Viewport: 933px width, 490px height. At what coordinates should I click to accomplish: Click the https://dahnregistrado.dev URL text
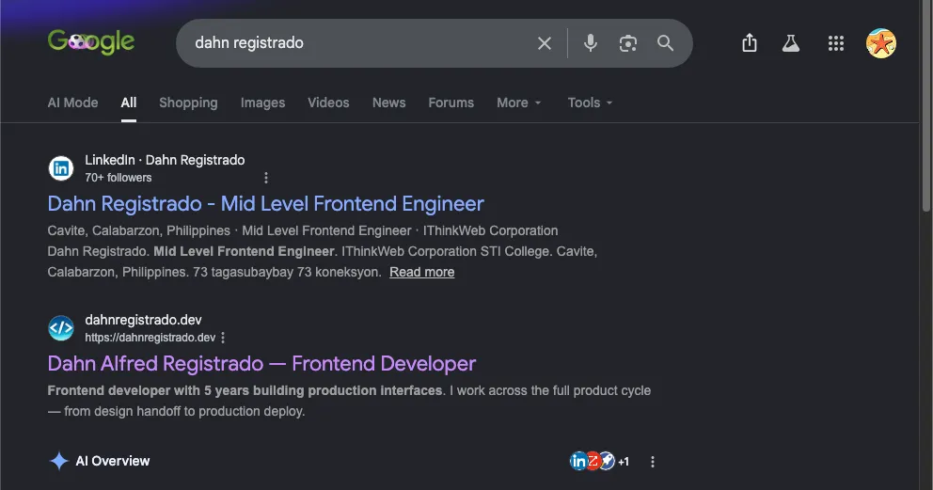click(150, 338)
